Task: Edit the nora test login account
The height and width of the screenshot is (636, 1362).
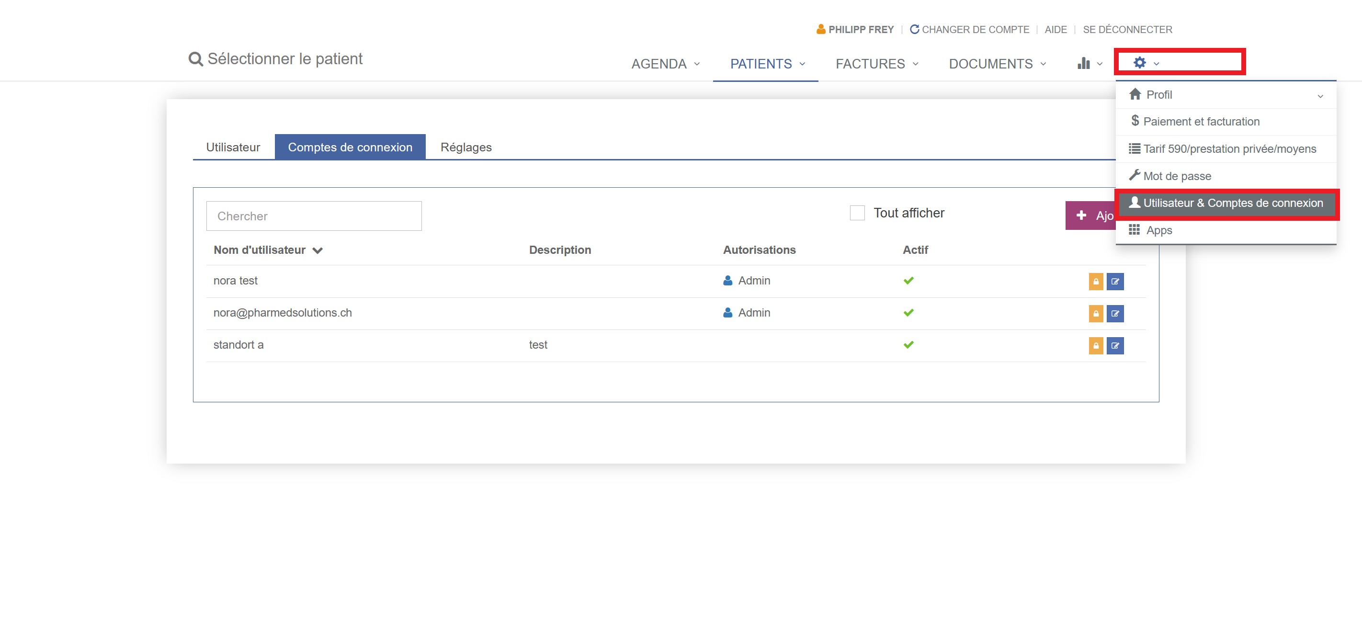Action: (1114, 281)
